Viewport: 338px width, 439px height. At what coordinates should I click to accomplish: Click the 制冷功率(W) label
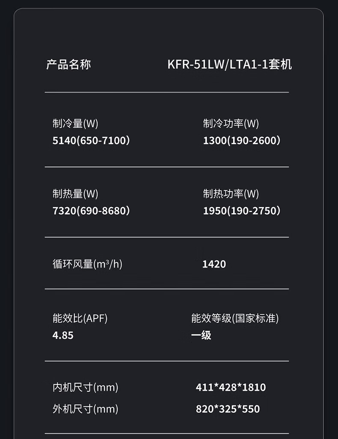pos(231,124)
